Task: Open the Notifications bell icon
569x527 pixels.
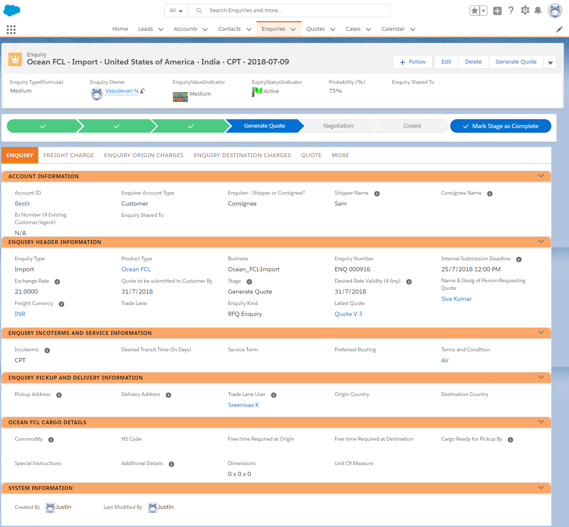Action: (538, 11)
